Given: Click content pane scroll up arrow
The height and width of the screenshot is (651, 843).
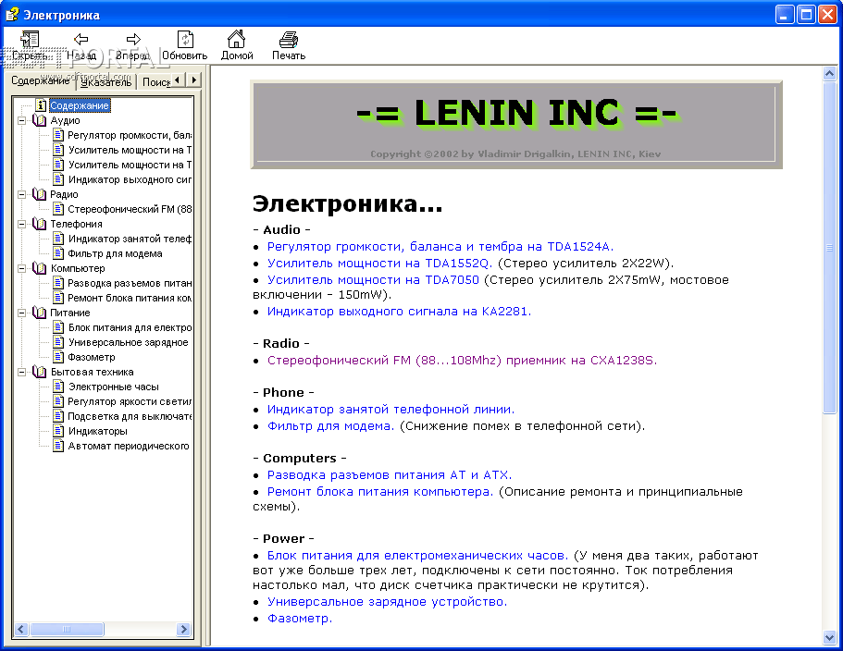Looking at the screenshot, I should [829, 74].
